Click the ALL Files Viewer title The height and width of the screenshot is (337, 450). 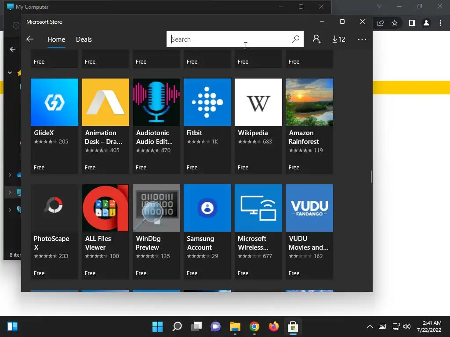[98, 243]
